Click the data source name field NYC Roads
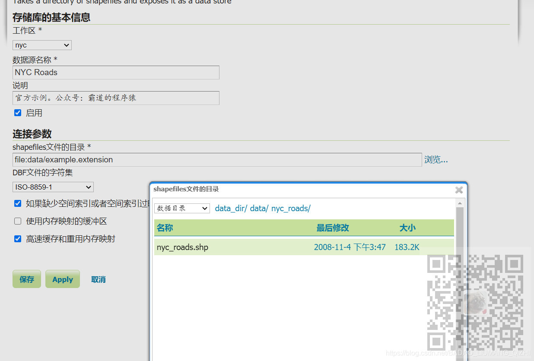This screenshot has width=534, height=361. (x=116, y=73)
